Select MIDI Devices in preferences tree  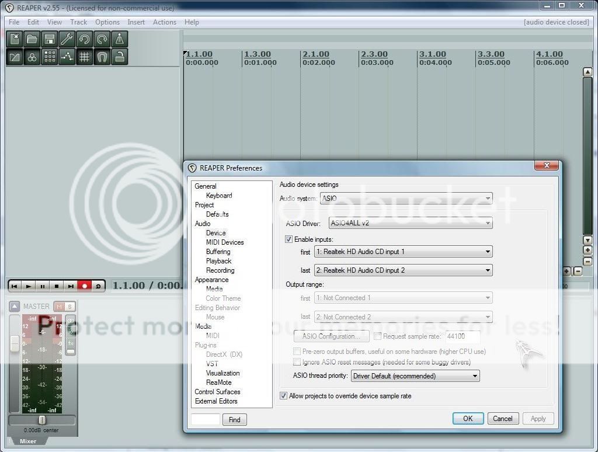[x=225, y=242]
